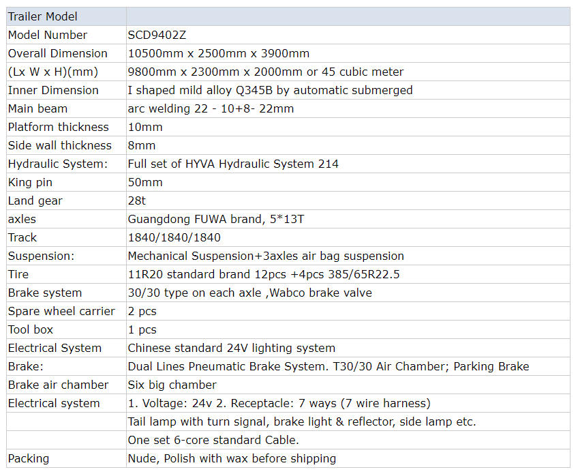Select the 10500mm x 2500mm x 3900mm value

click(x=218, y=53)
